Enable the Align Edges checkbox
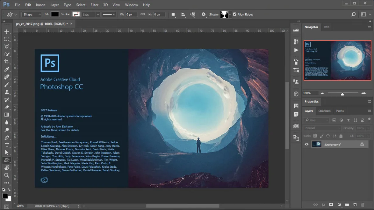374x210 pixels. [235, 14]
